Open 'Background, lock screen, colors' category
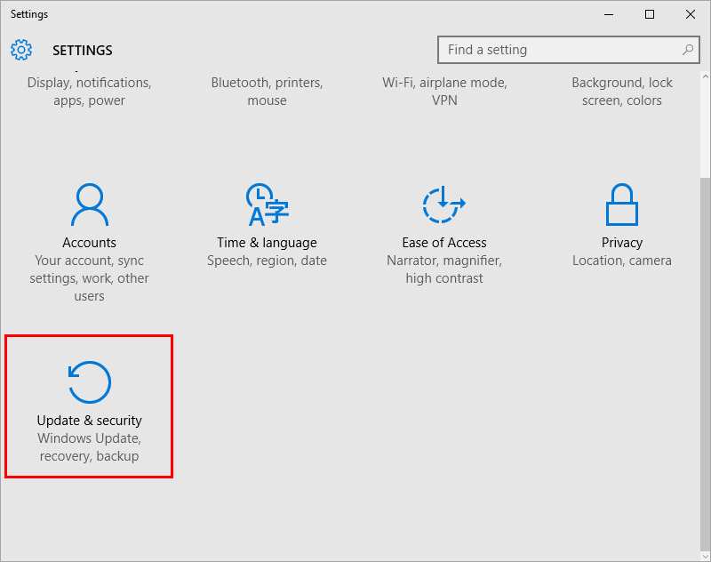The width and height of the screenshot is (711, 562). point(622,92)
